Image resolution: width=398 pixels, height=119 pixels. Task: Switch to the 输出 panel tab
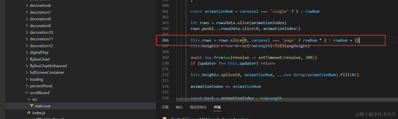point(179,107)
